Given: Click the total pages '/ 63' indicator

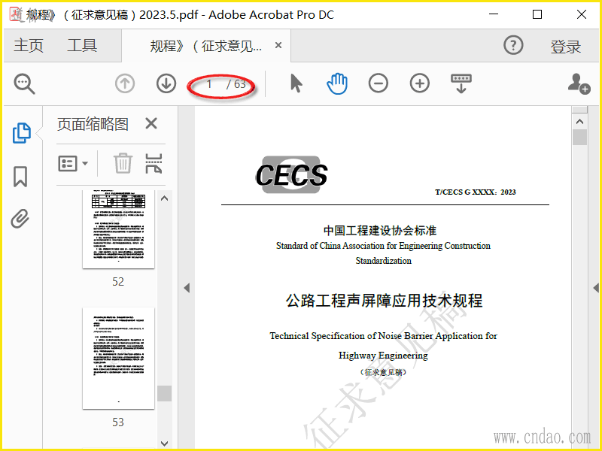Looking at the screenshot, I should tap(236, 84).
